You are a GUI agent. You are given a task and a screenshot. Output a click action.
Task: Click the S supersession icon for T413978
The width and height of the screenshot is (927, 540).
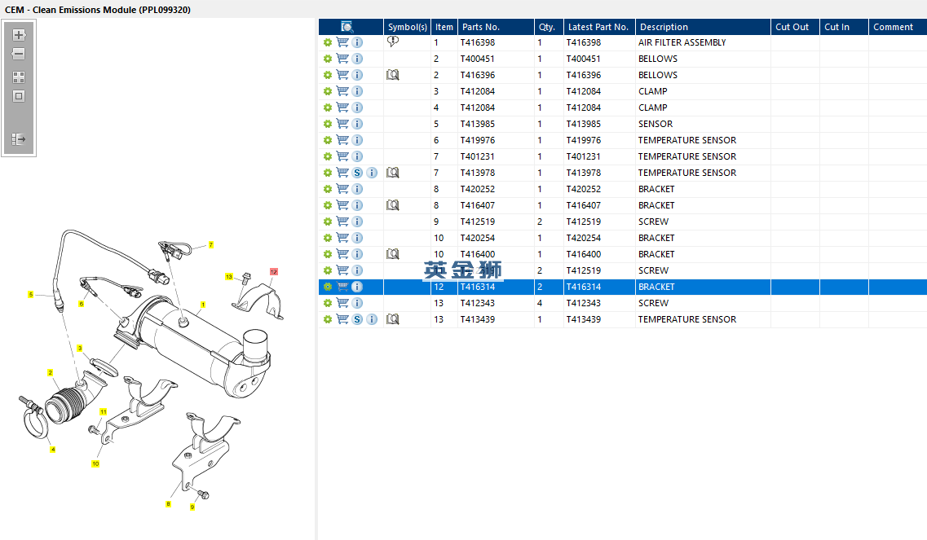coord(357,173)
